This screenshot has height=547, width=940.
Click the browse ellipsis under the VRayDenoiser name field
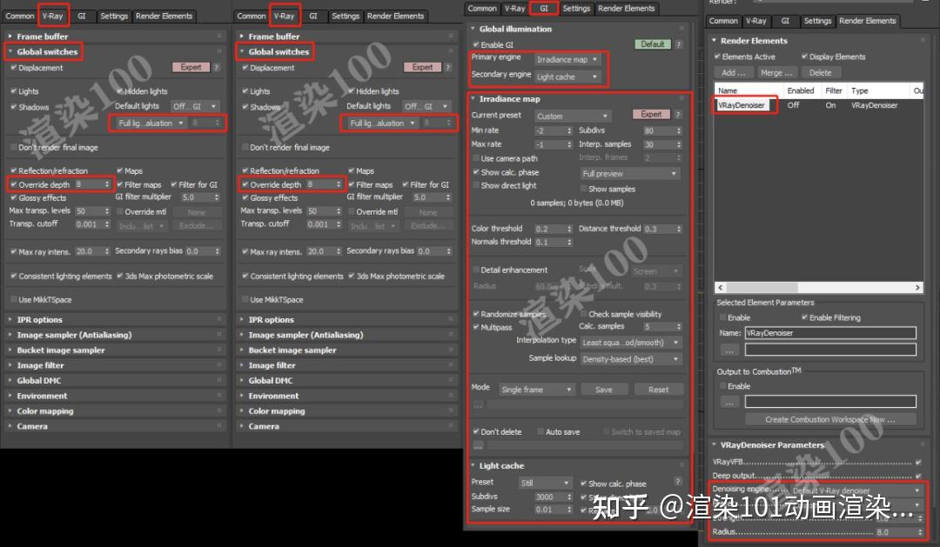tap(728, 350)
